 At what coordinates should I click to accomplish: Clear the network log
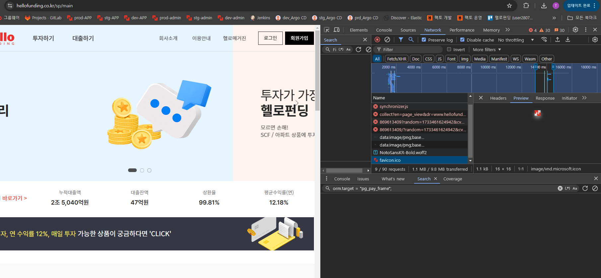[387, 40]
